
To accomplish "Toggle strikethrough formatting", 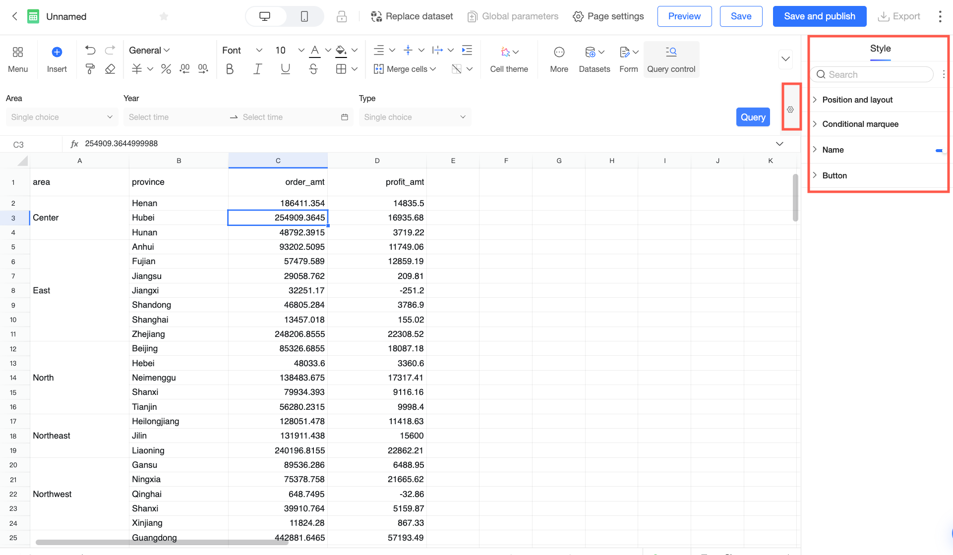I will point(313,69).
